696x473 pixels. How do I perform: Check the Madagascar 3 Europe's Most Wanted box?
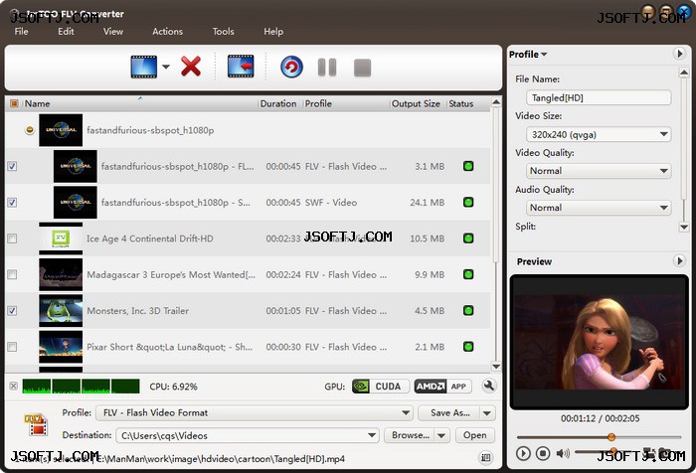click(x=12, y=274)
